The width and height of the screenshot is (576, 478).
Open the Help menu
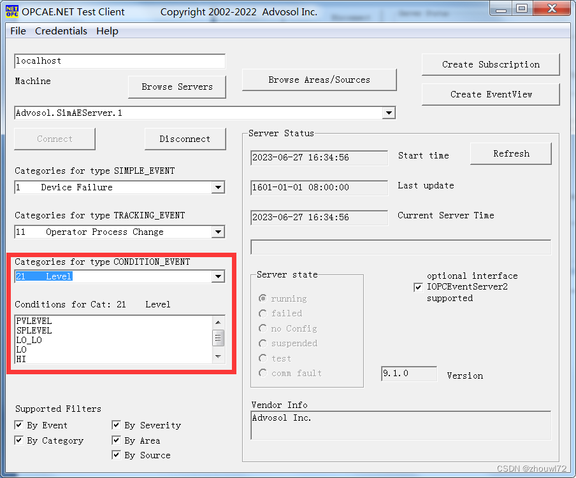(x=107, y=31)
